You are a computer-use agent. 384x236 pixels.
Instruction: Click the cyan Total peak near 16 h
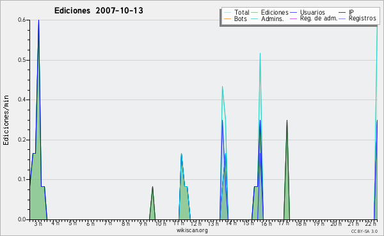pyautogui.click(x=260, y=54)
